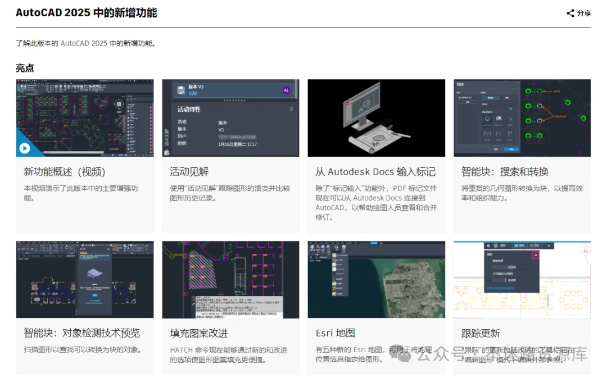The height and width of the screenshot is (378, 607).
Task: Click the share icon next to 分享
Action: [570, 13]
